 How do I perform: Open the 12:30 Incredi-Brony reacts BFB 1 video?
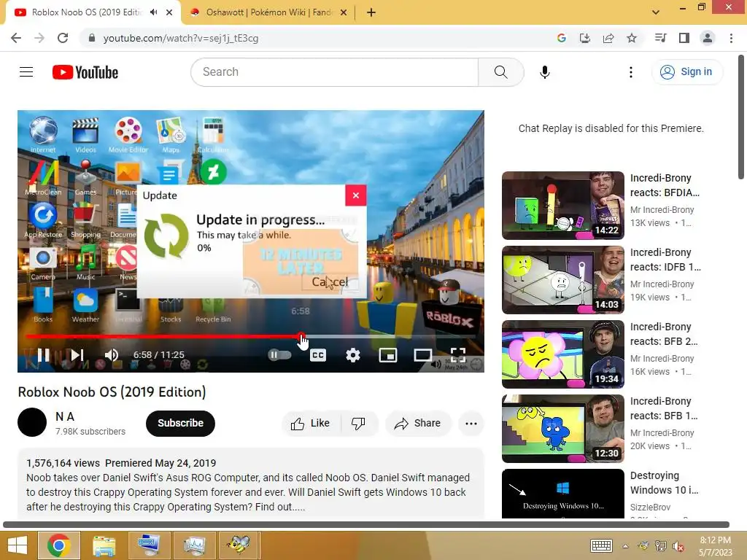(562, 428)
